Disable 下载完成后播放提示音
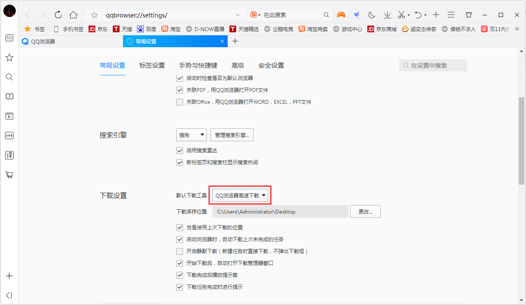 (x=180, y=275)
